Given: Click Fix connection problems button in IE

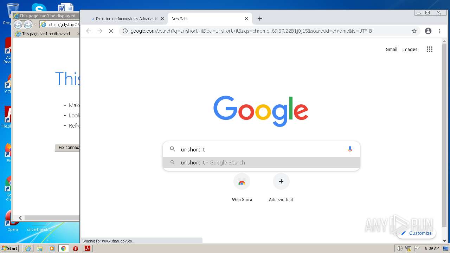Looking at the screenshot, I should pyautogui.click(x=67, y=148).
